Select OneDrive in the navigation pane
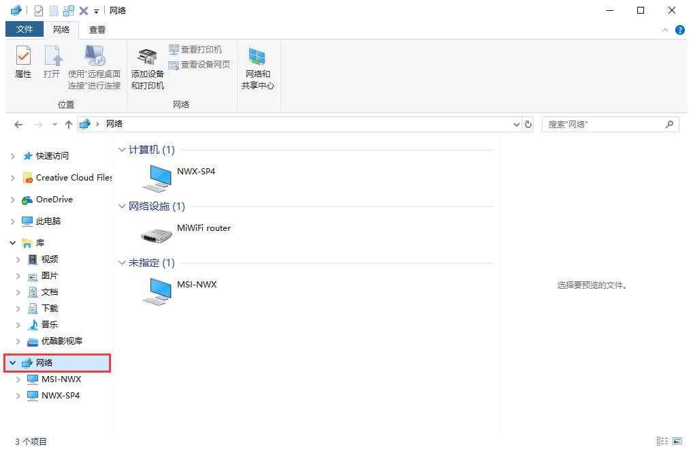The width and height of the screenshot is (693, 455). click(x=54, y=200)
